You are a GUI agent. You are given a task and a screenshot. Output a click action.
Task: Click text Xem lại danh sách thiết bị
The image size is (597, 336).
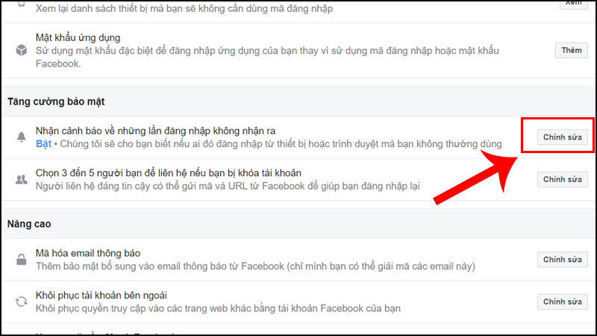(x=184, y=8)
